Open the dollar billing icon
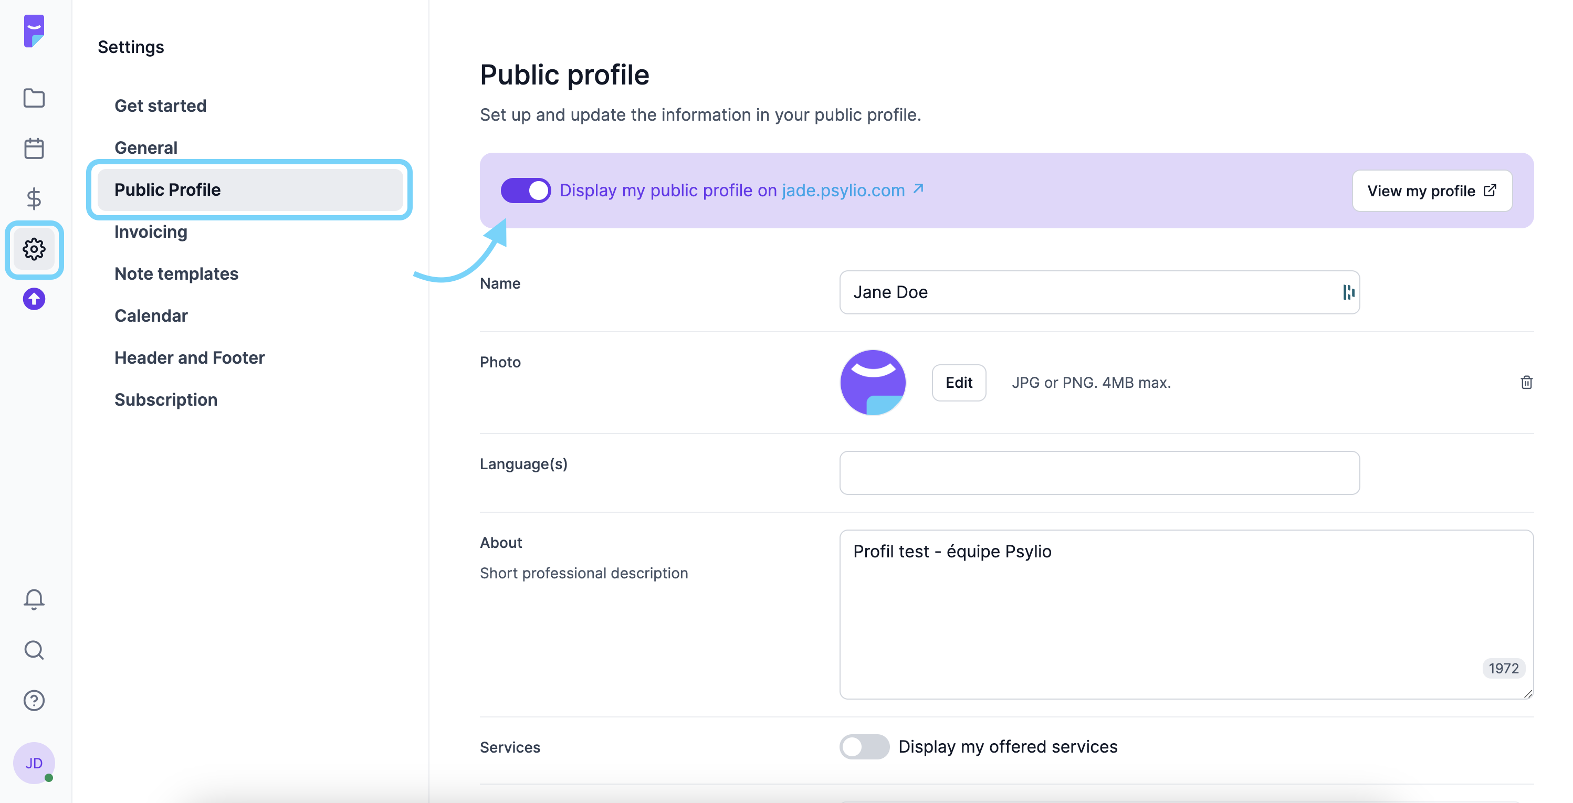 (34, 198)
